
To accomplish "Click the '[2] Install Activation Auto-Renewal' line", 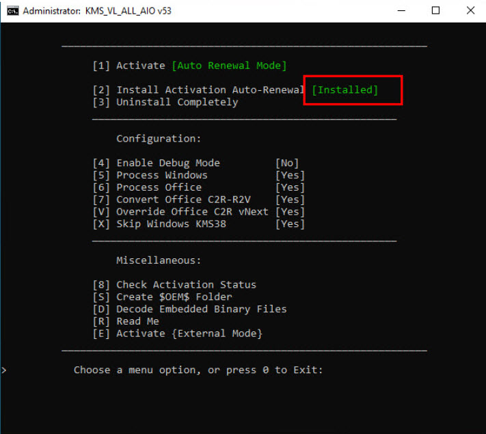I will point(198,90).
